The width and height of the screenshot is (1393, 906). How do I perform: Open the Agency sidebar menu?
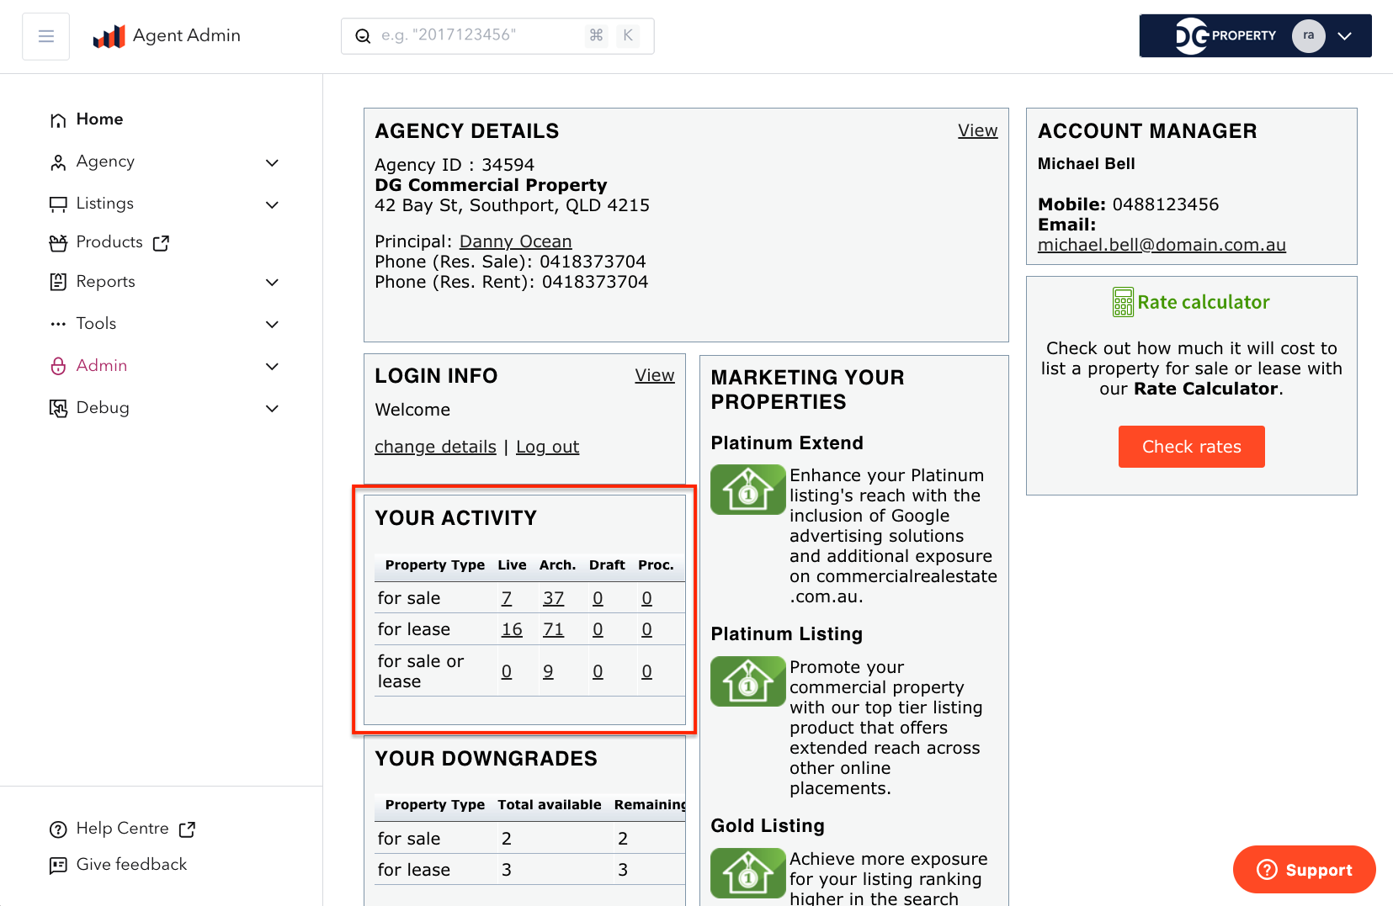point(105,162)
